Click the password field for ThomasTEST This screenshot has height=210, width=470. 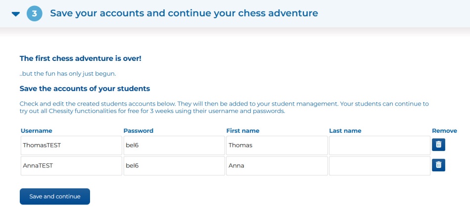tap(173, 145)
